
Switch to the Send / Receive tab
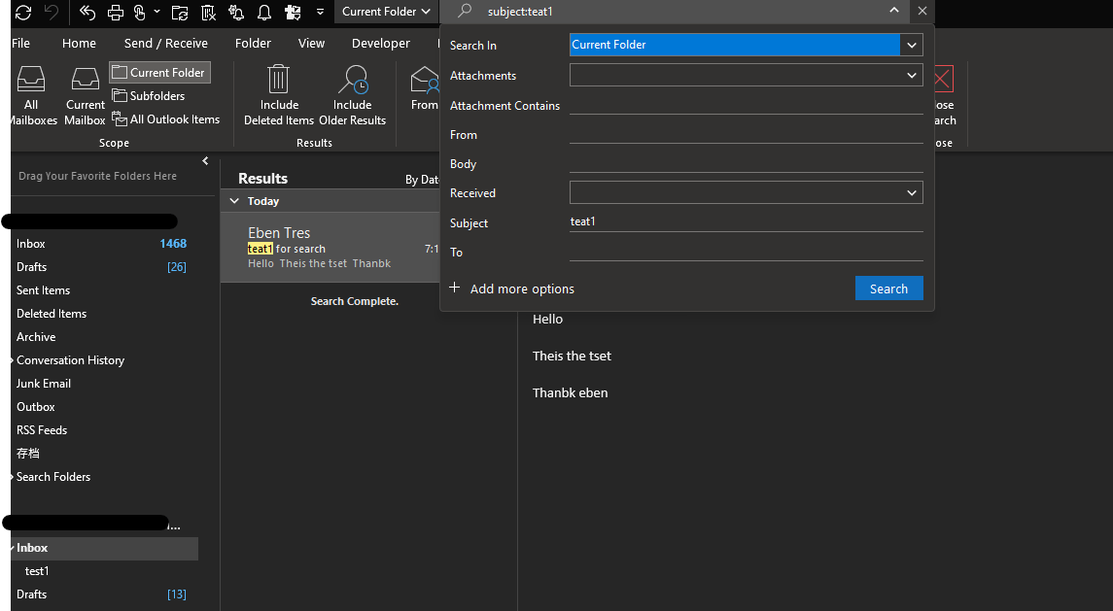point(166,44)
